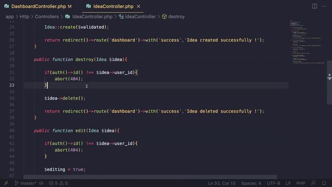Open the Controllers breadcrumb segment

coord(47,17)
